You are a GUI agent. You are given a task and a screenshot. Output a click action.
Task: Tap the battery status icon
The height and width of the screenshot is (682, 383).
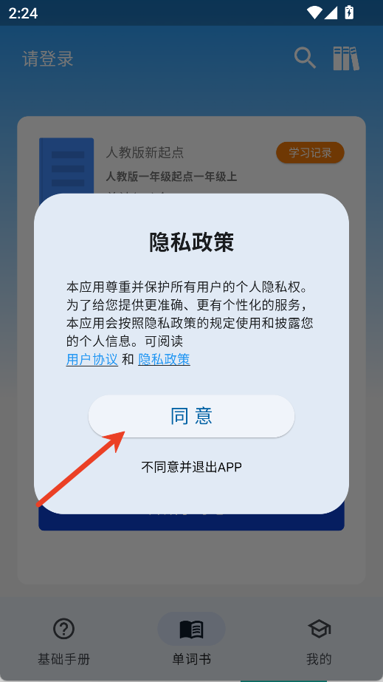click(349, 12)
